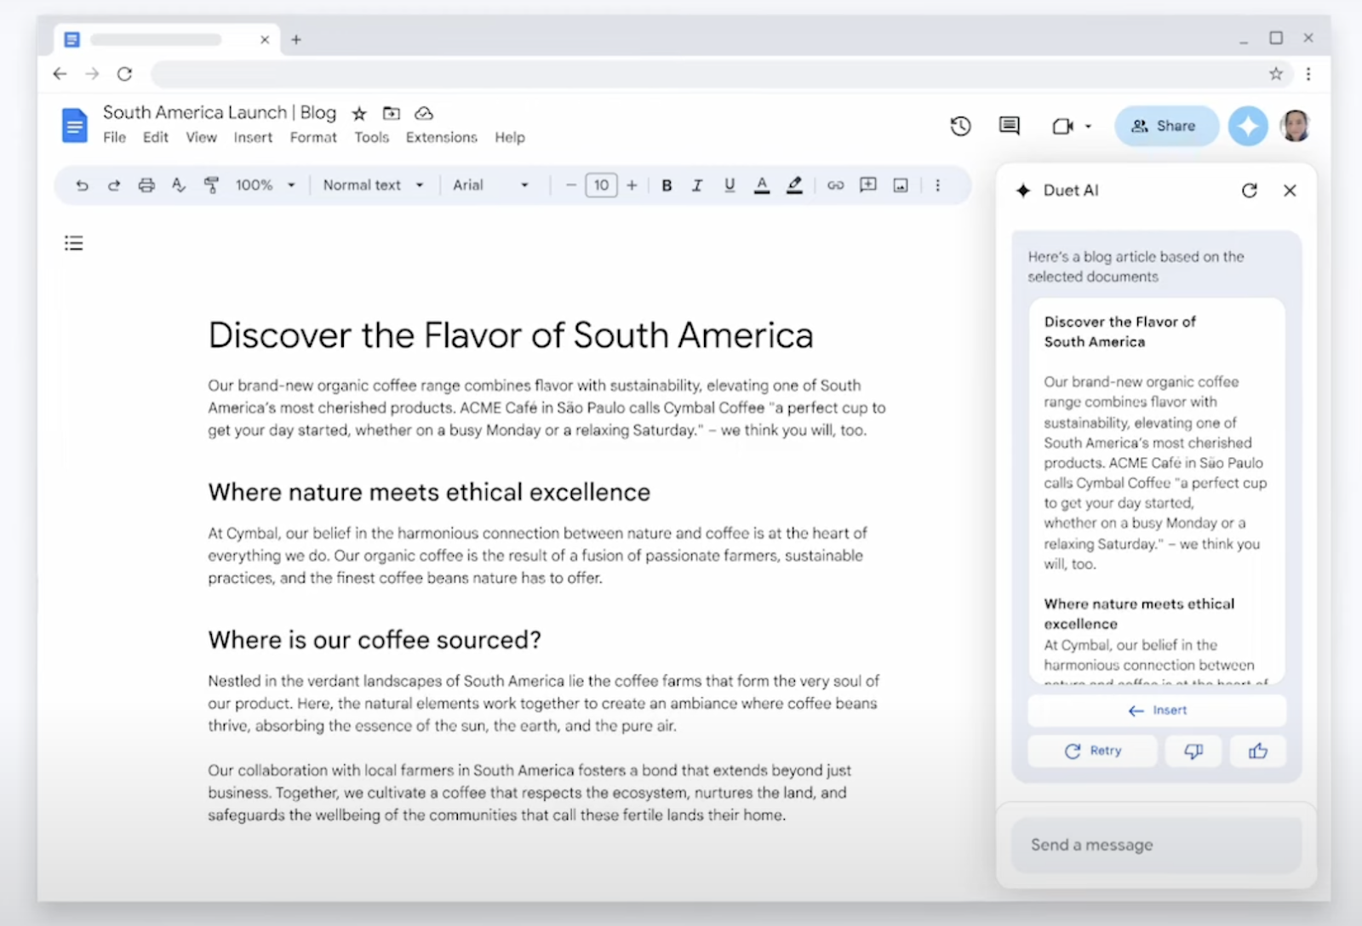The height and width of the screenshot is (926, 1362).
Task: Click the font size field showing 10
Action: [602, 186]
